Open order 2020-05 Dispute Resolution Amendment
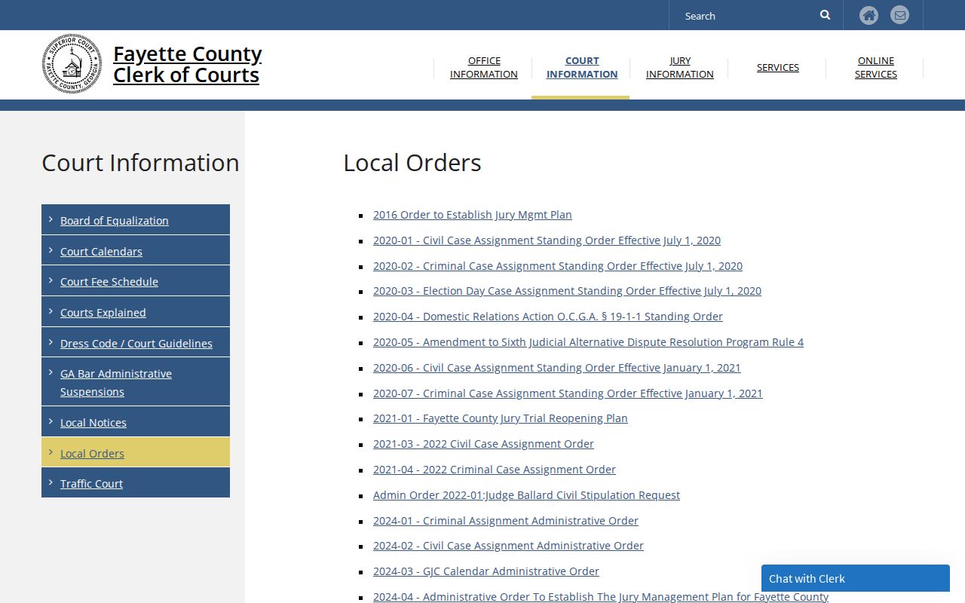 pyautogui.click(x=588, y=342)
